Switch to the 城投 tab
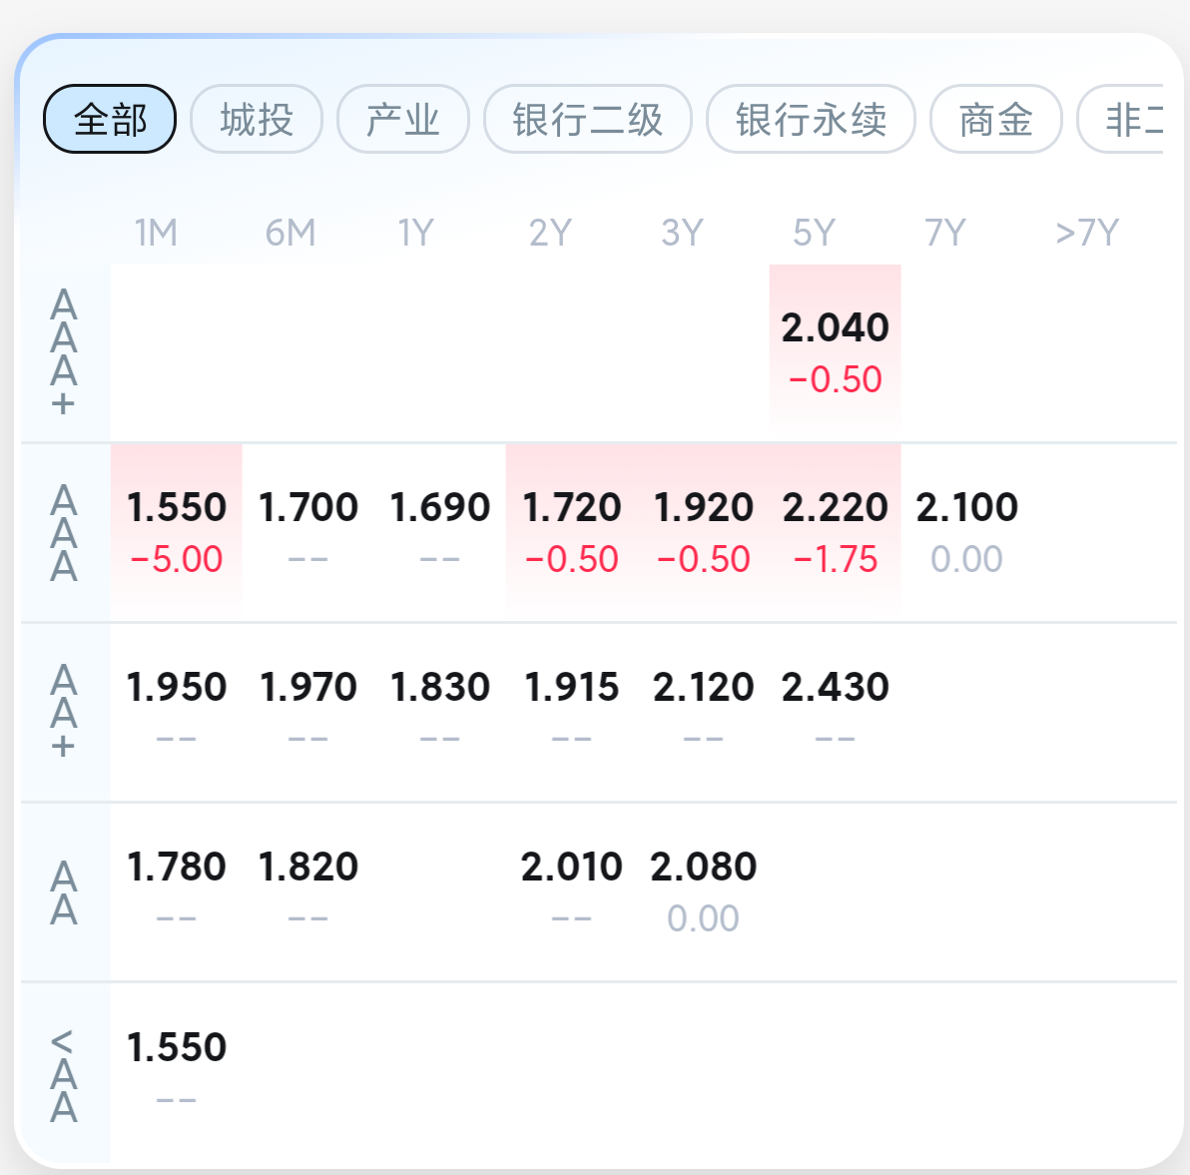Viewport: 1190px width, 1175px height. 257,120
